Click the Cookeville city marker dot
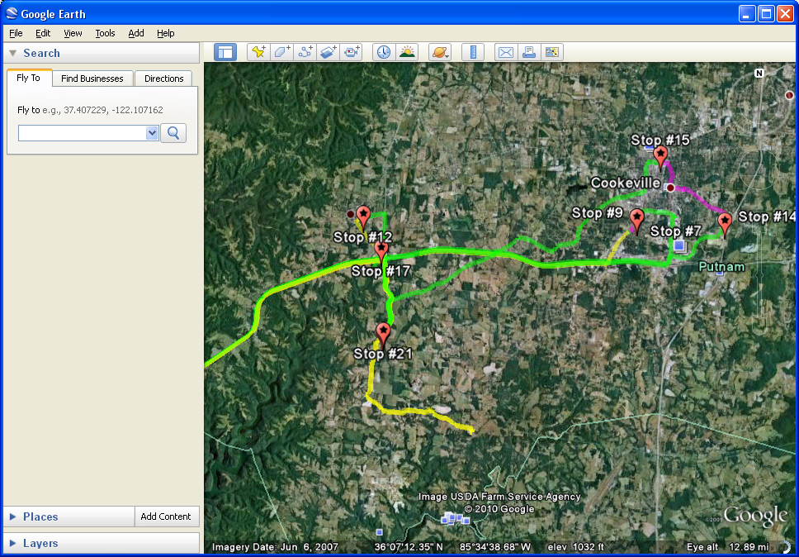Screen dimensions: 799x557 point(670,188)
